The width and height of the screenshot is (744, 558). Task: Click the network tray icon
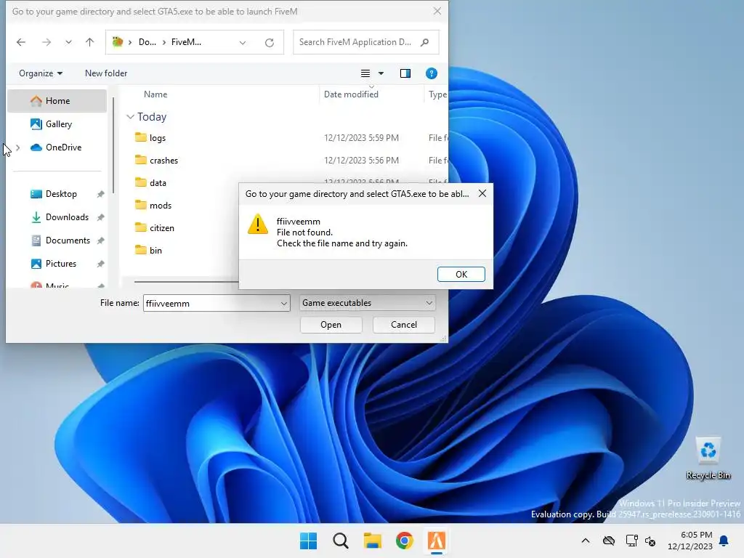(x=631, y=541)
